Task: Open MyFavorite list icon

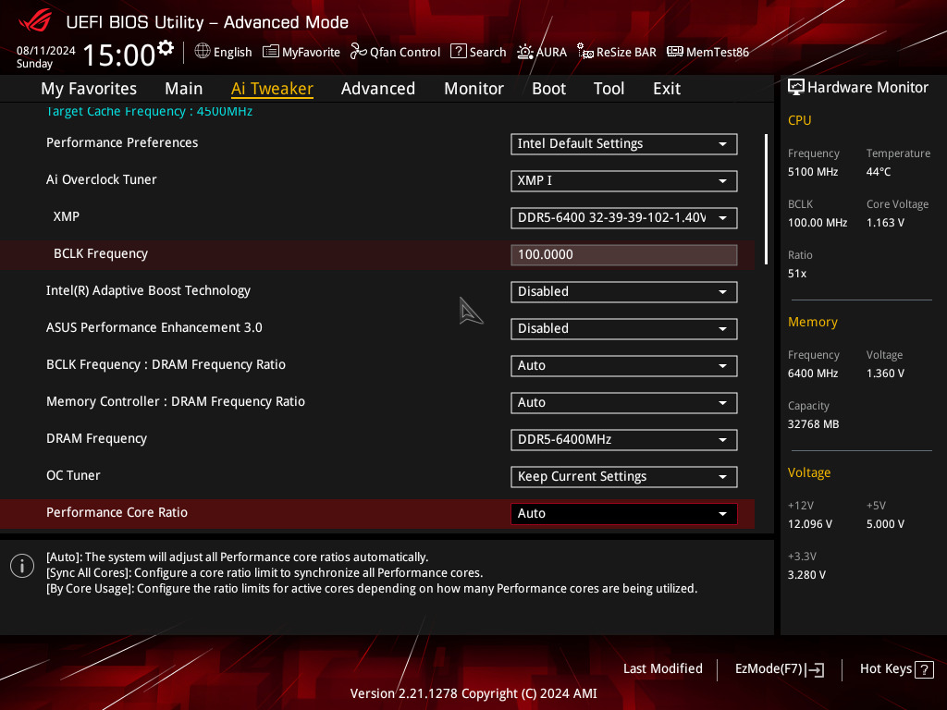Action: 271,52
